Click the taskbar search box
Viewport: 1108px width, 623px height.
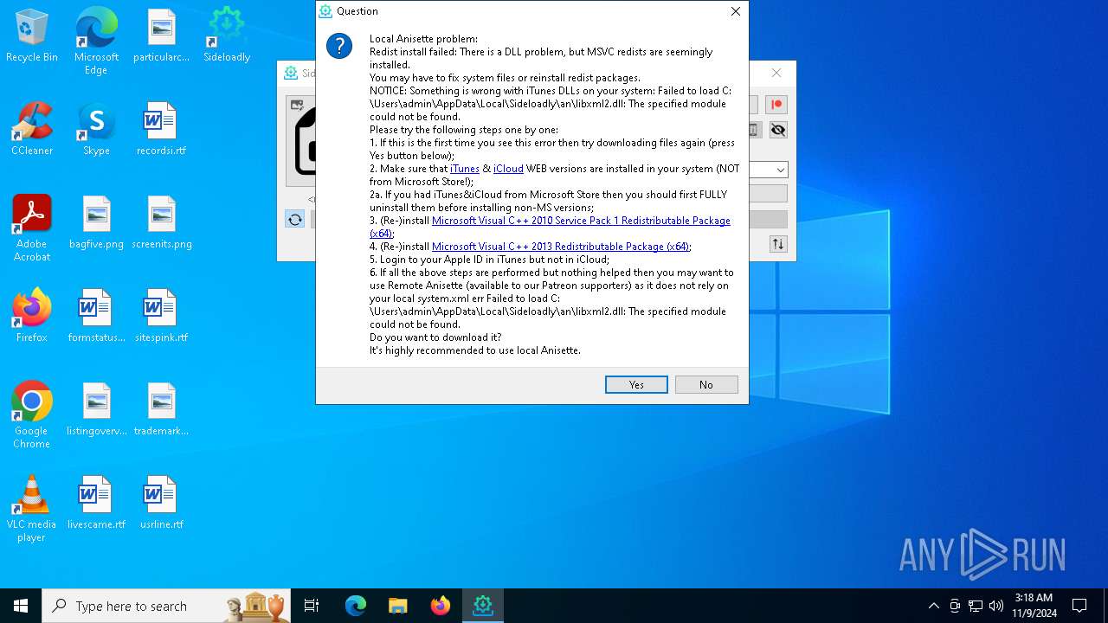(x=166, y=606)
